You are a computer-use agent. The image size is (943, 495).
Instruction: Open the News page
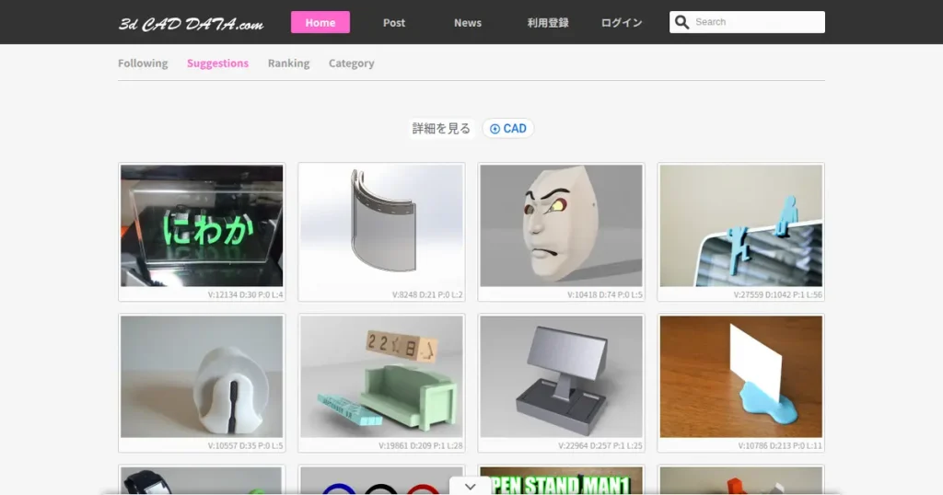pyautogui.click(x=468, y=22)
